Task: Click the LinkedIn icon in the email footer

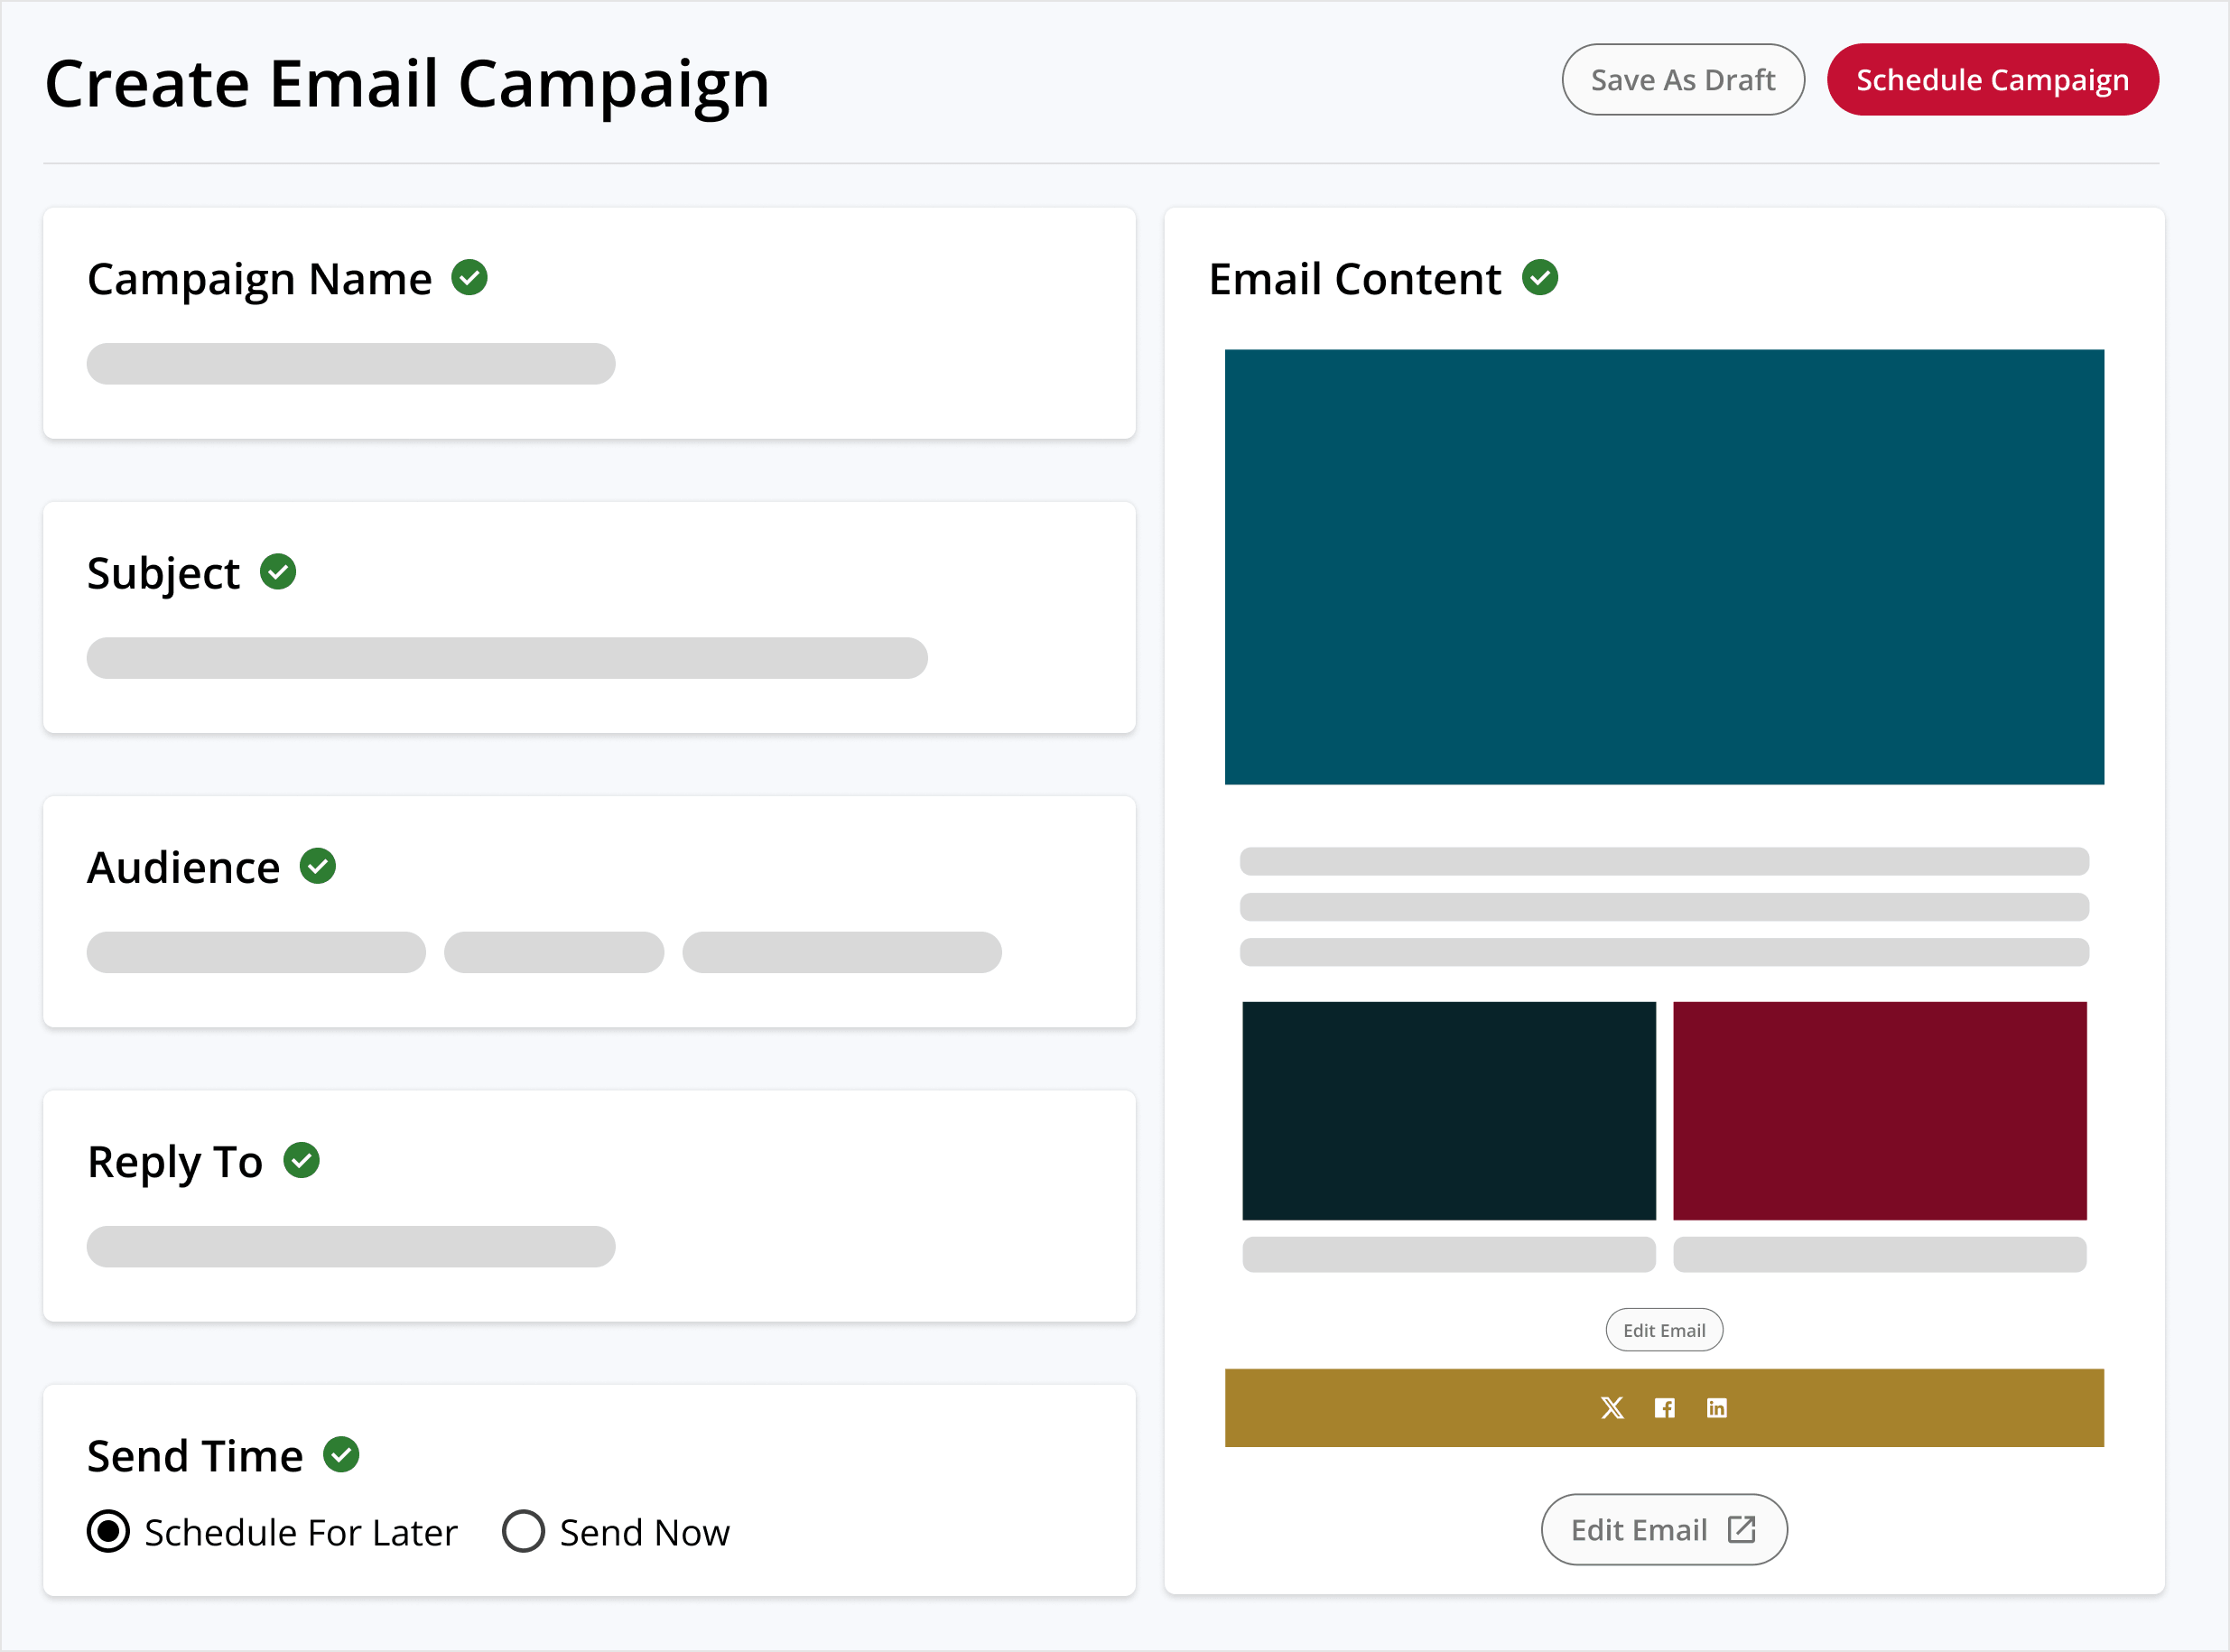Action: pyautogui.click(x=1716, y=1408)
